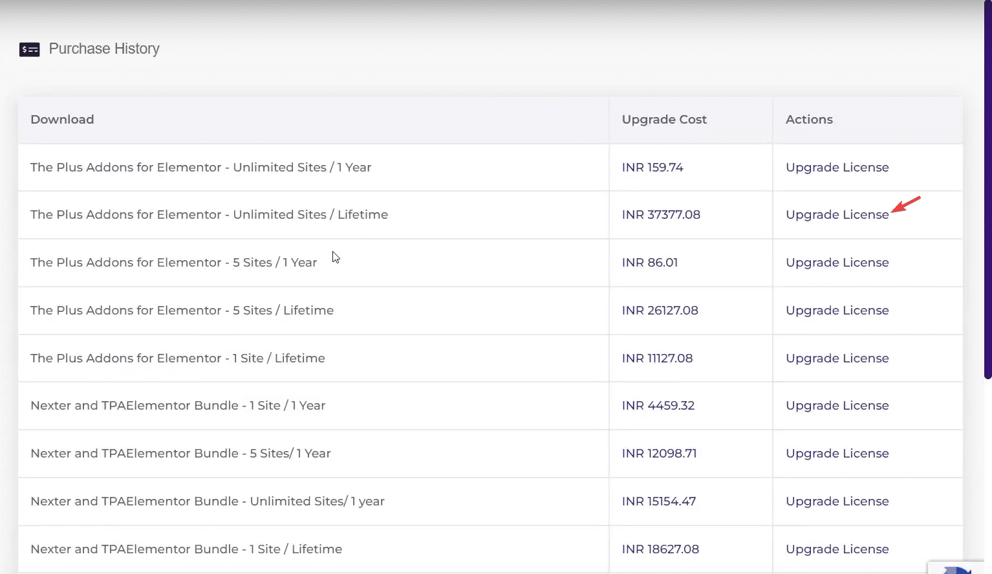Upgrade license for Unlimited Sites / 1 Year
This screenshot has width=992, height=574.
click(837, 167)
